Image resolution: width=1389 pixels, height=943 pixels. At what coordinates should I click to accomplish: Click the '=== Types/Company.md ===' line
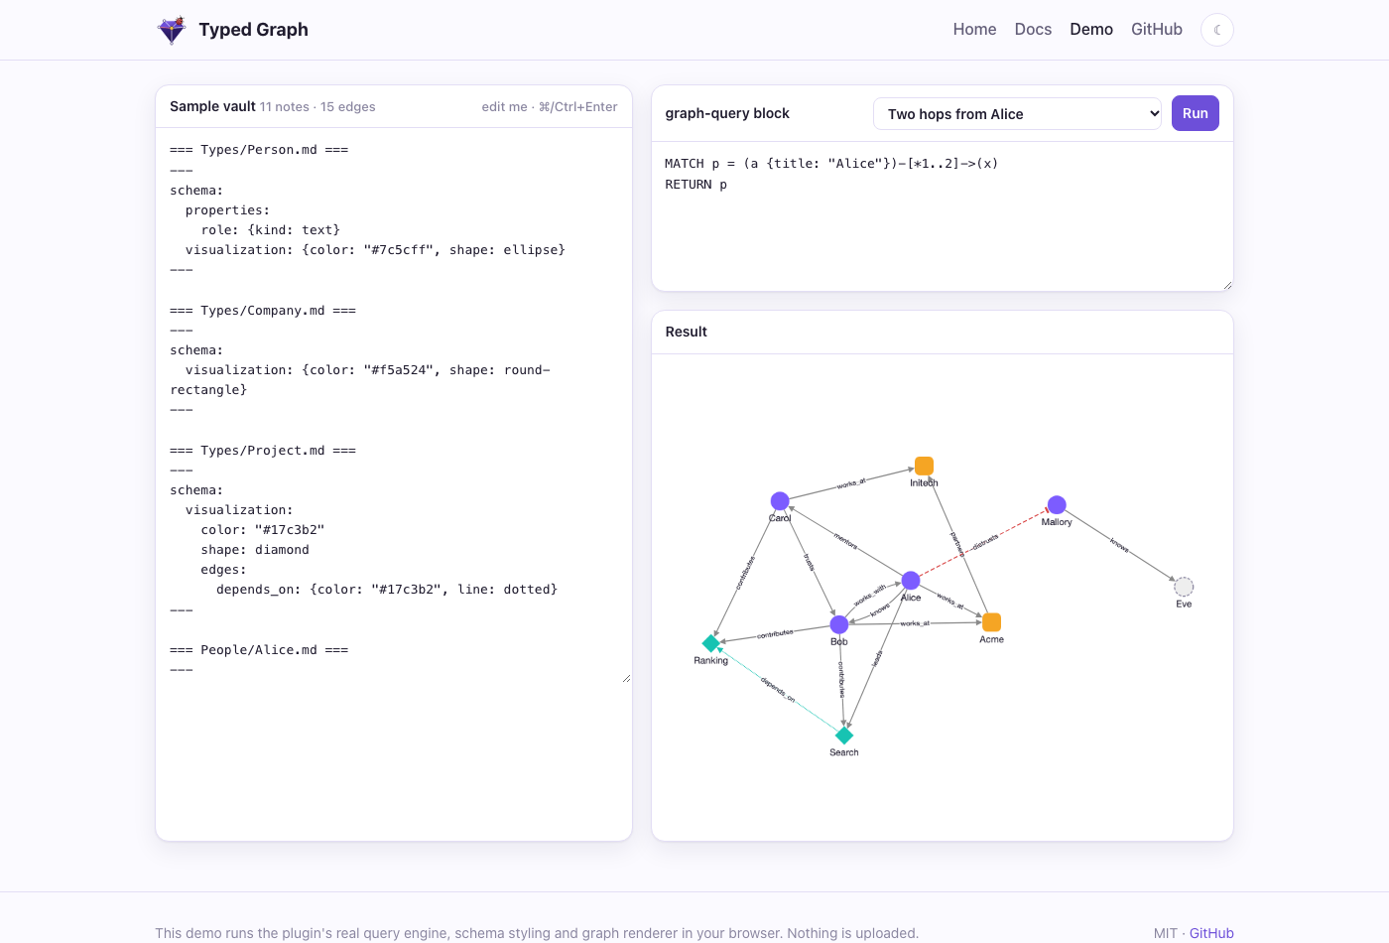point(263,311)
